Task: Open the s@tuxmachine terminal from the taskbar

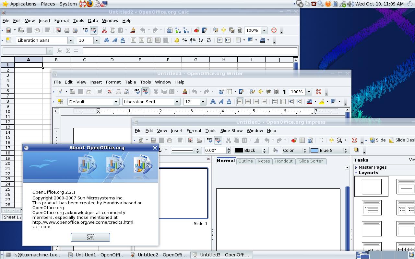Action: point(34,255)
